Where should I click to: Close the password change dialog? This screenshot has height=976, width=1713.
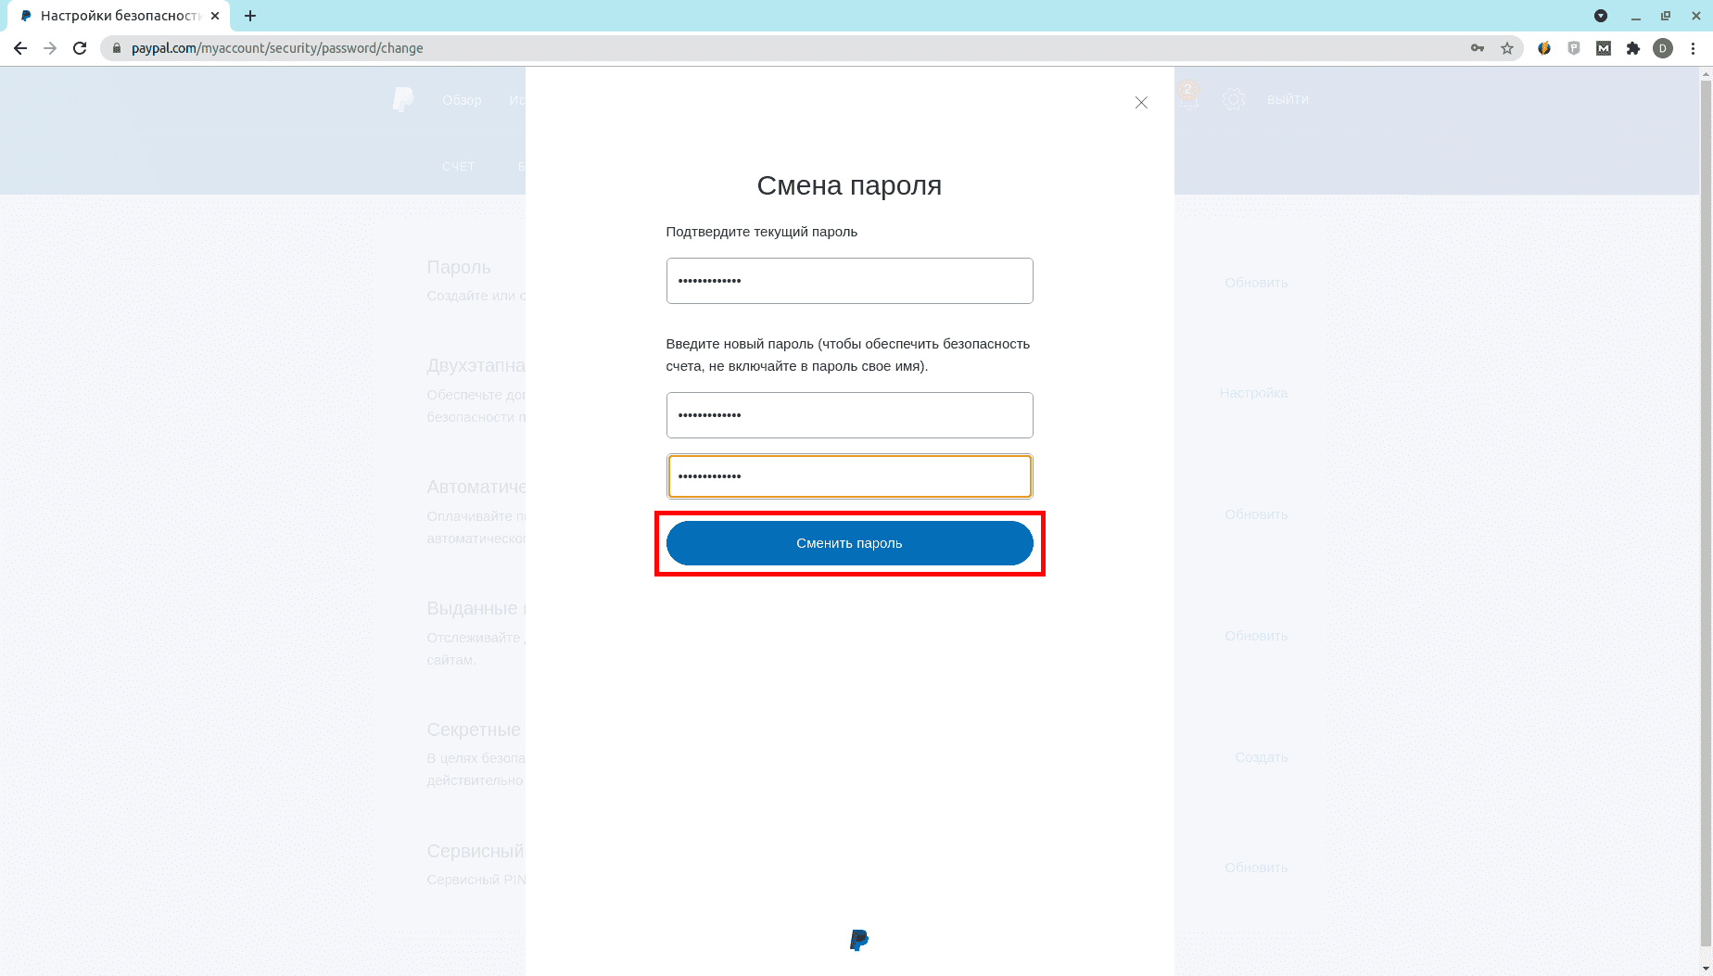[1141, 103]
